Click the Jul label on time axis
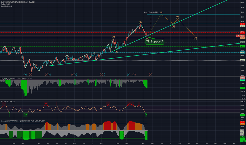 66,143
